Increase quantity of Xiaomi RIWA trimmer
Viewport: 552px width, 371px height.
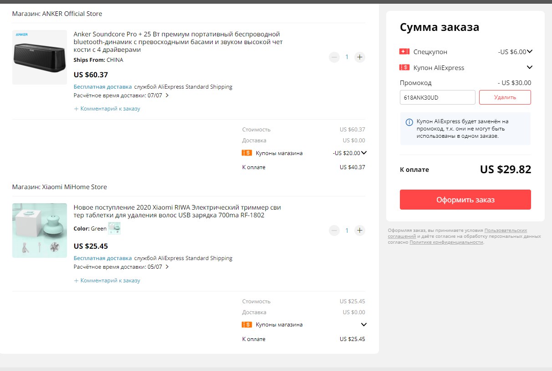tap(360, 231)
